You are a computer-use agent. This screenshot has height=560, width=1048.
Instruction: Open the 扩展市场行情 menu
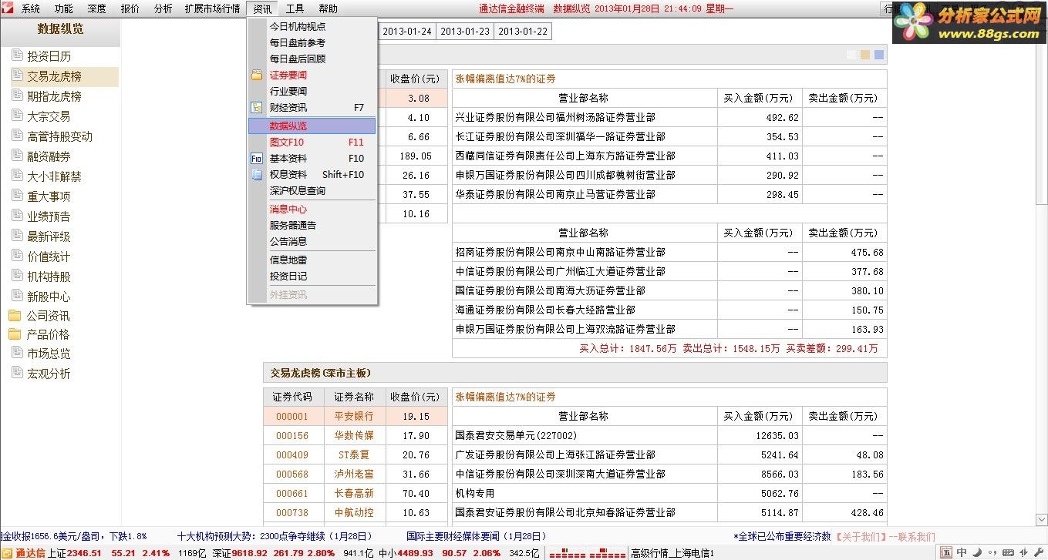(213, 9)
